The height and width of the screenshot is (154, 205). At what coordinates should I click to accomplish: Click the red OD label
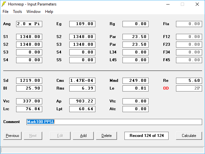pos(166,88)
